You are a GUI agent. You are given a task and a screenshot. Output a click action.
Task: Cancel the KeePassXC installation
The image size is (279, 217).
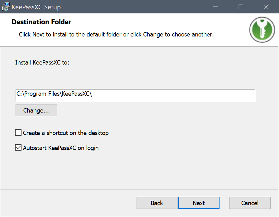250,203
